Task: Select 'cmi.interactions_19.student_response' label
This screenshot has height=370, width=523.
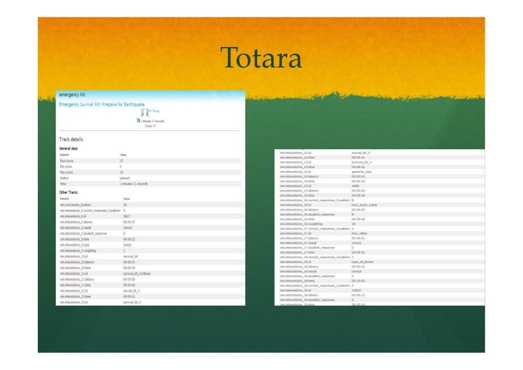Action: 307,300
